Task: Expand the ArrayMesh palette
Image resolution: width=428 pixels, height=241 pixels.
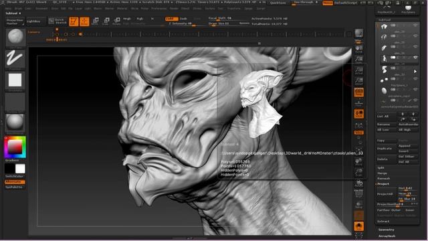Action: pyautogui.click(x=387, y=236)
